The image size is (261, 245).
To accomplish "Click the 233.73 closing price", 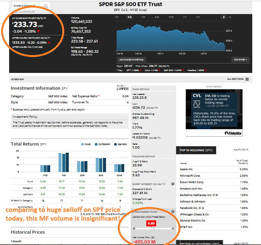I will click(25, 25).
